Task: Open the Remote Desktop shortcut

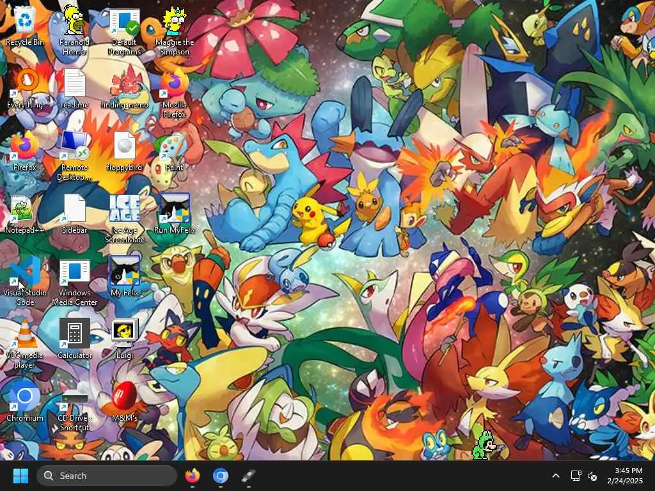Action: tap(74, 156)
